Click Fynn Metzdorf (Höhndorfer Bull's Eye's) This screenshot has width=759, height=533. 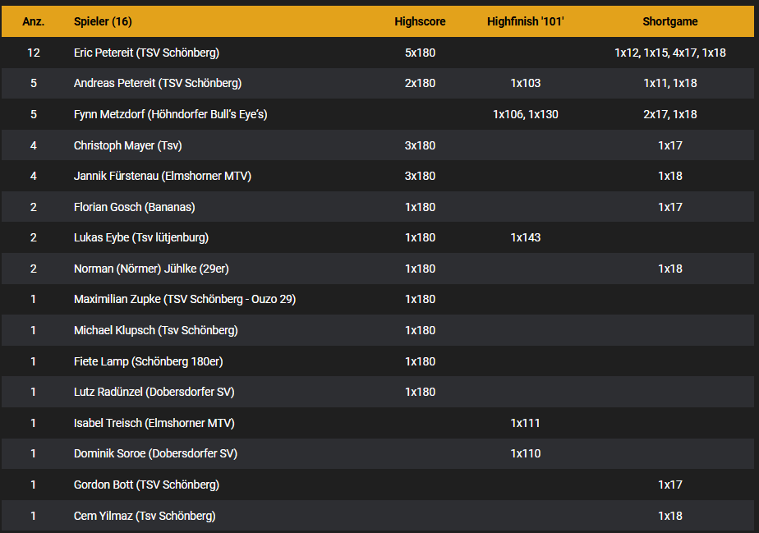tap(170, 114)
